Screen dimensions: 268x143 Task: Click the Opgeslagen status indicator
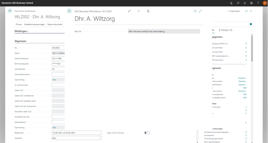234,11
